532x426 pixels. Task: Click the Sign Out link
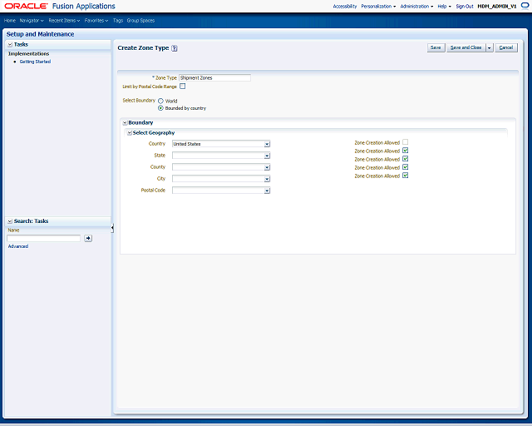[465, 7]
